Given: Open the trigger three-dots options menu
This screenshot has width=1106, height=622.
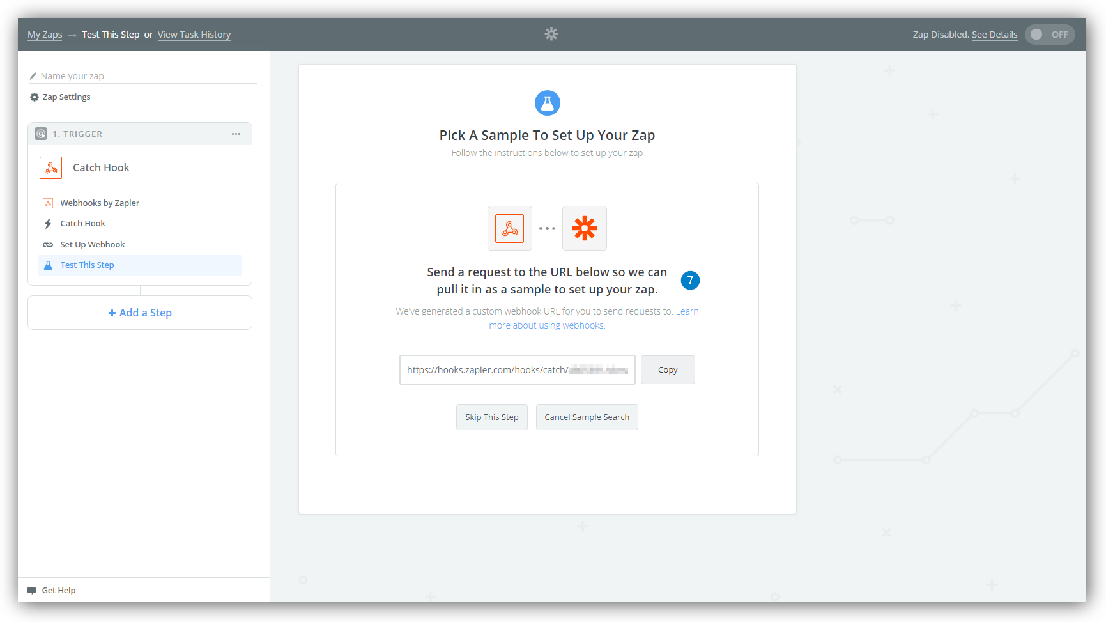Looking at the screenshot, I should [236, 134].
